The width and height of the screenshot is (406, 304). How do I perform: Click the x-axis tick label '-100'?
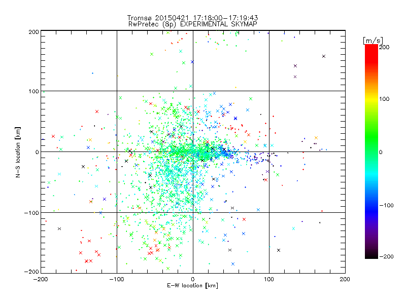click(117, 279)
